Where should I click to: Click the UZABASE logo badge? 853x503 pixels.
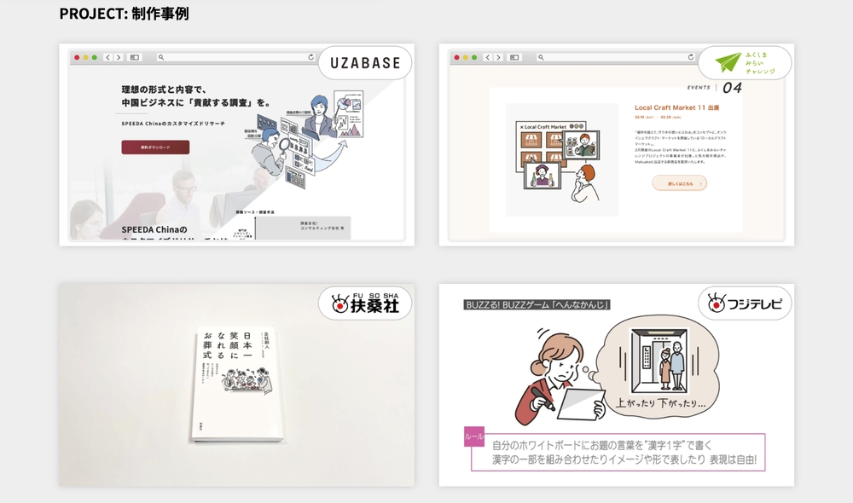coord(365,63)
